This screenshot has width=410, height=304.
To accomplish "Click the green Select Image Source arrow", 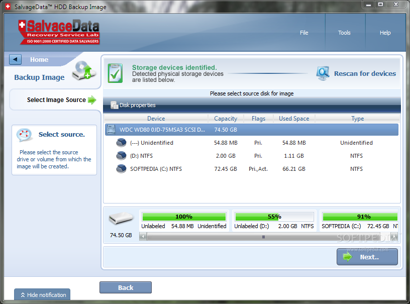I will [92, 100].
